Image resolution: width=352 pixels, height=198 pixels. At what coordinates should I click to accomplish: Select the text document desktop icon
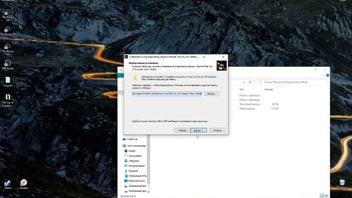coord(8,82)
